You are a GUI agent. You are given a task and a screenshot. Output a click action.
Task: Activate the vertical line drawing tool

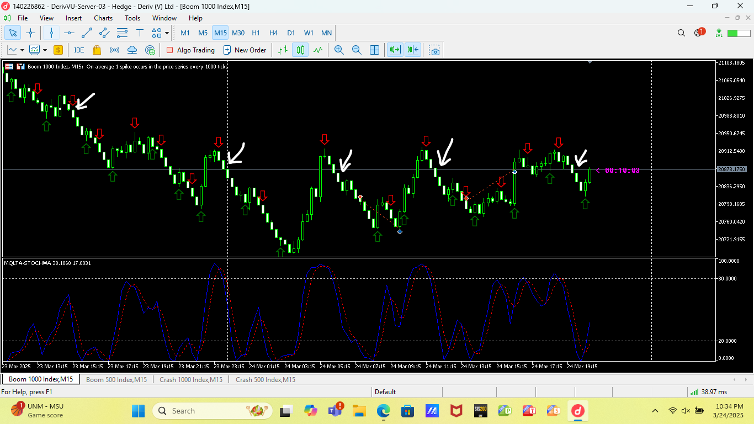point(51,33)
